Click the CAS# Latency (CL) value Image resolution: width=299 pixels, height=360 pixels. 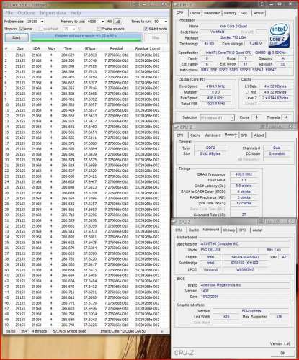pyautogui.click(x=244, y=186)
